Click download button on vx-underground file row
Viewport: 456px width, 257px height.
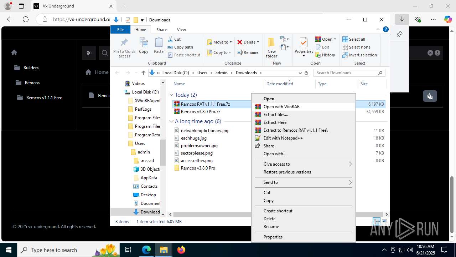(x=430, y=96)
